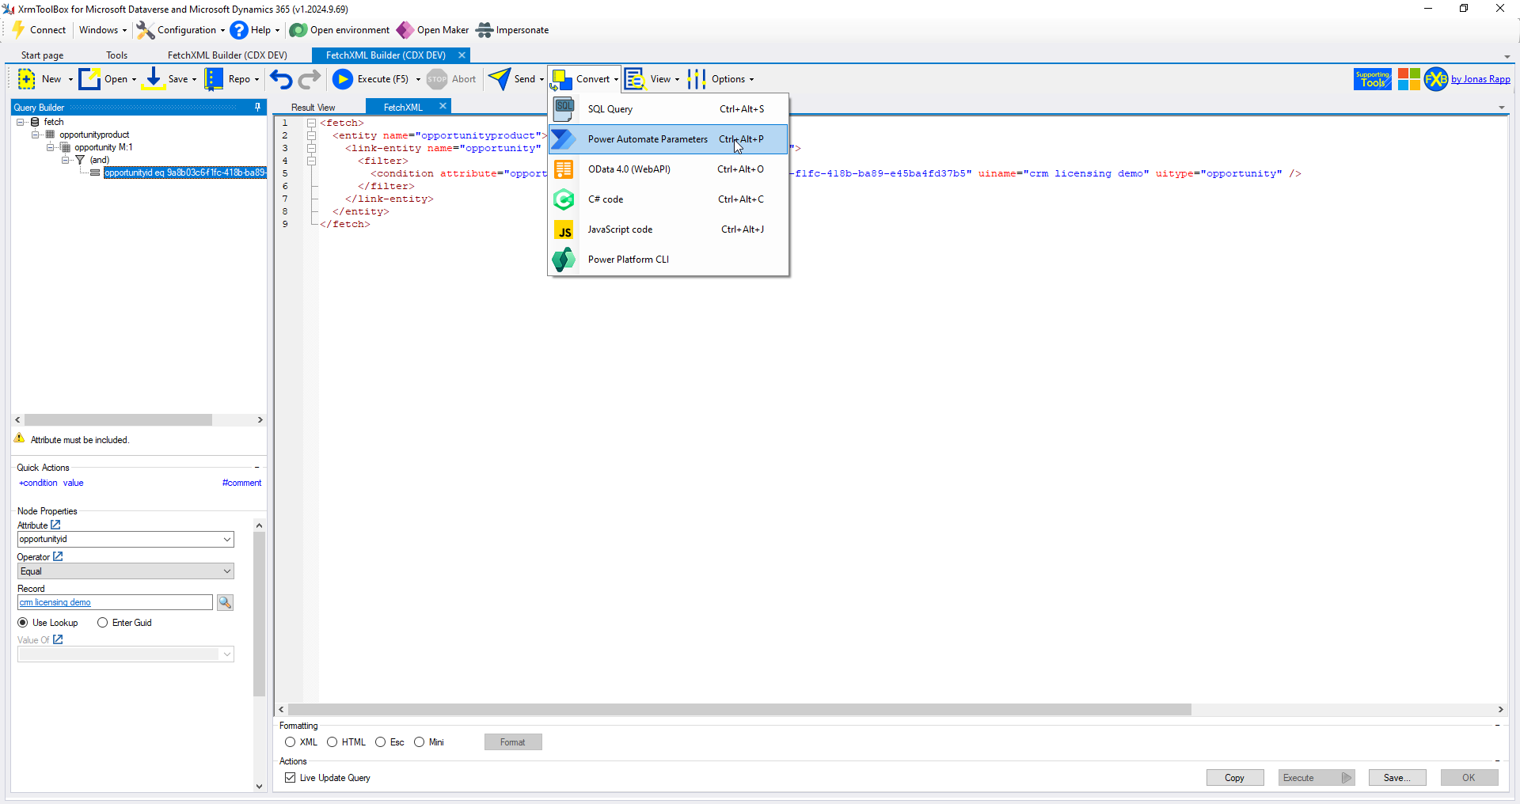
Task: Collapse the fetch tree node
Action: point(21,122)
